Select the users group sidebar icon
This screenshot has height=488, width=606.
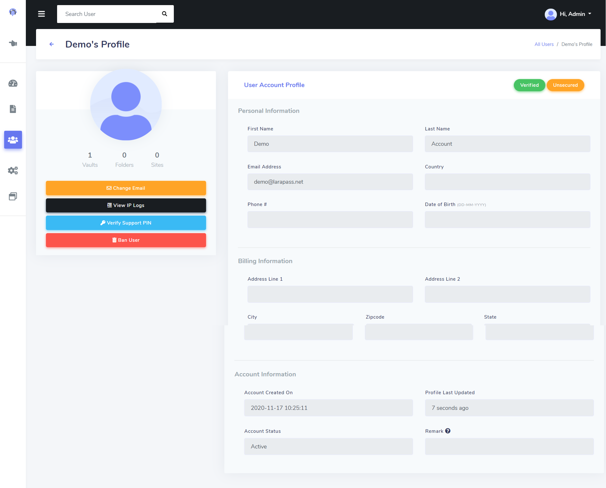[x=13, y=140]
